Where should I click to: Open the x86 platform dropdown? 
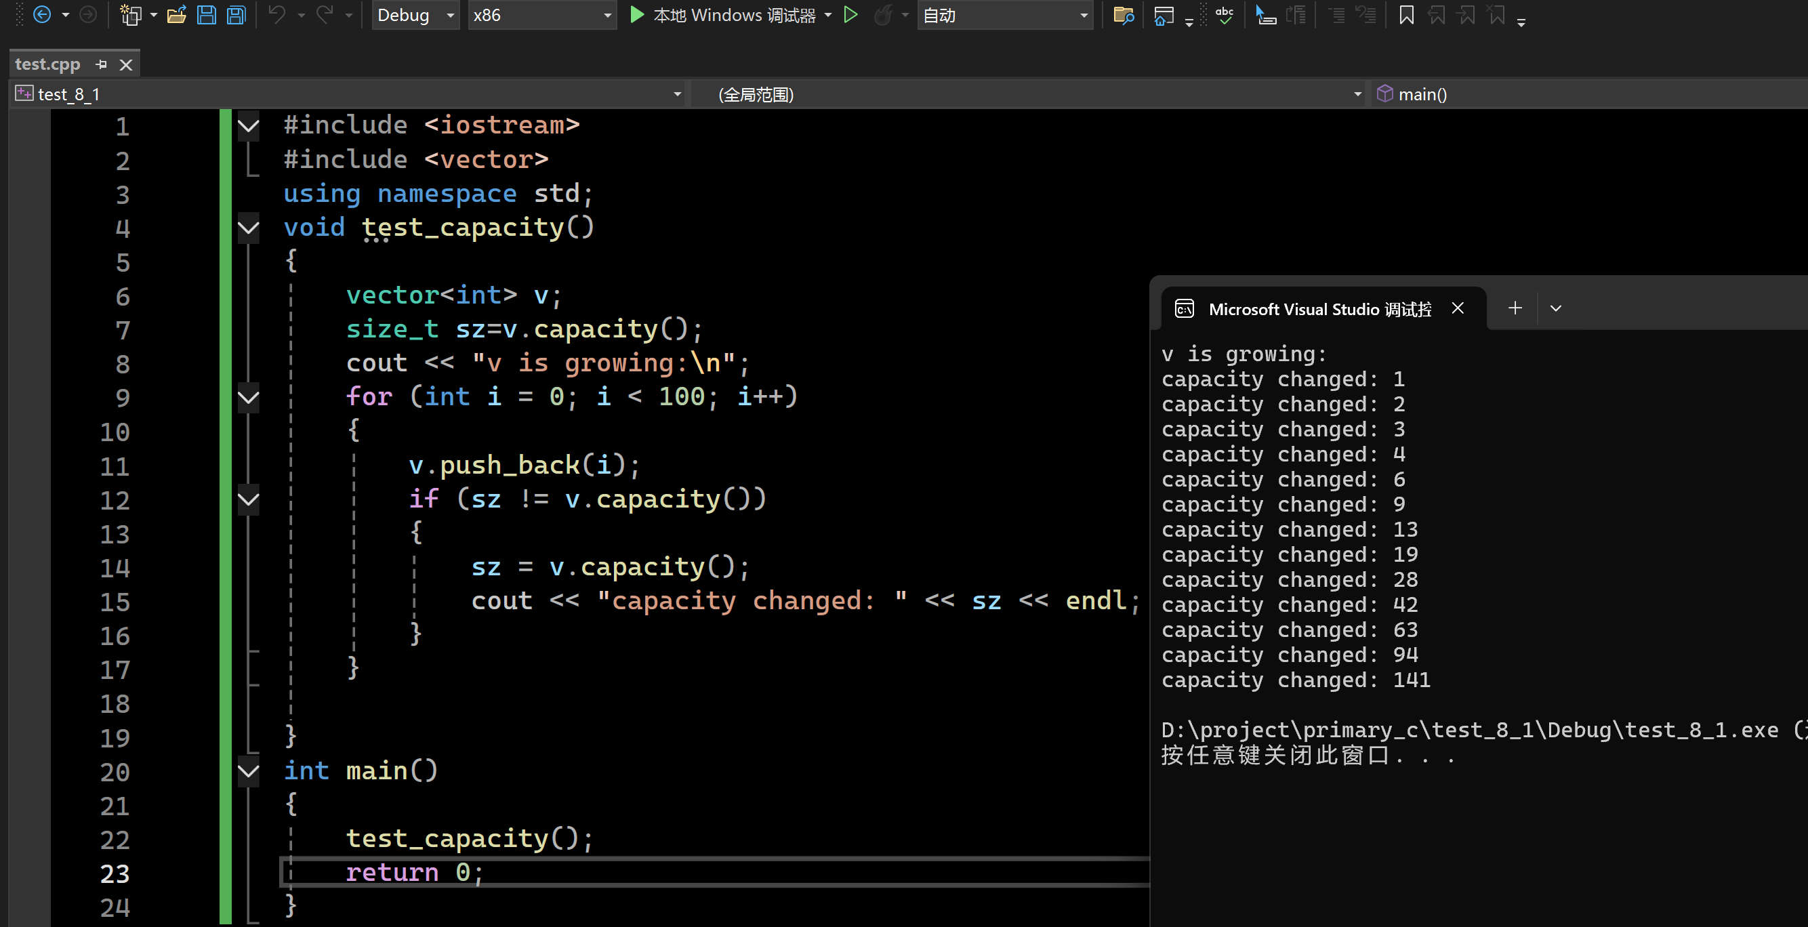[x=542, y=15]
